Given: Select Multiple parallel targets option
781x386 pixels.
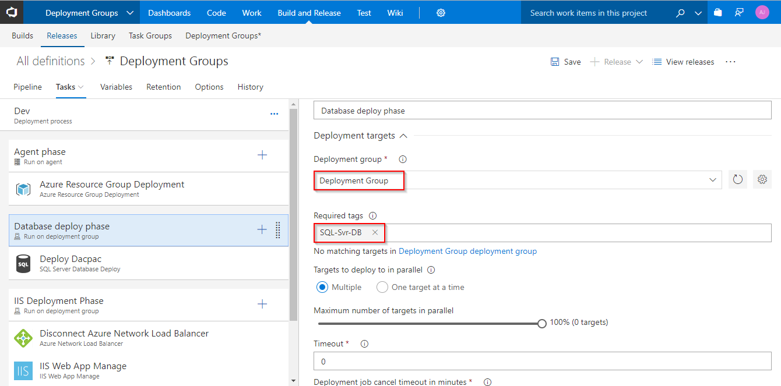Looking at the screenshot, I should [322, 287].
